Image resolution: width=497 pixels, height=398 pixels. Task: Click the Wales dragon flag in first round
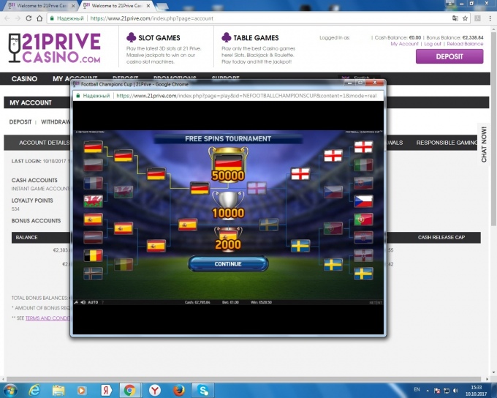coord(93,201)
